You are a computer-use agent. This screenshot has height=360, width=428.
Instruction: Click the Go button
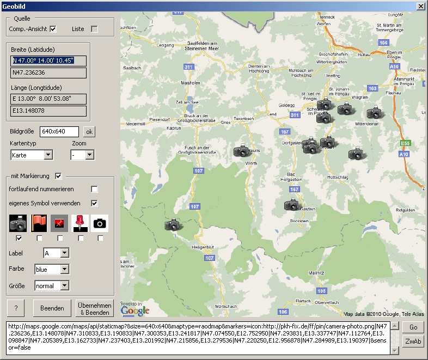(x=413, y=327)
